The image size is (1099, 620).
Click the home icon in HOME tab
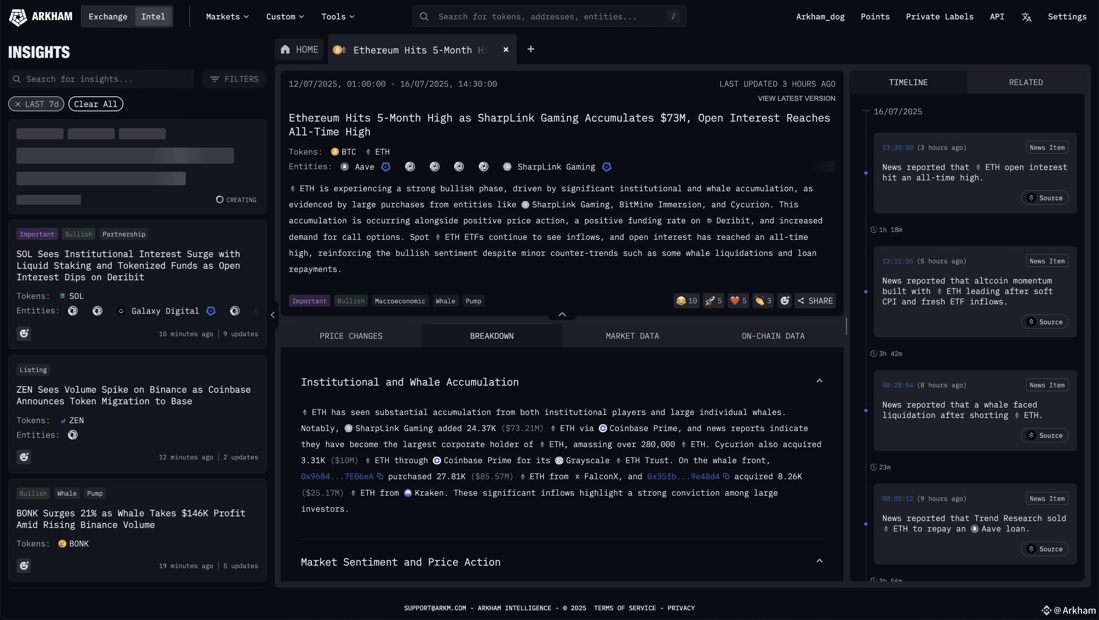click(286, 49)
